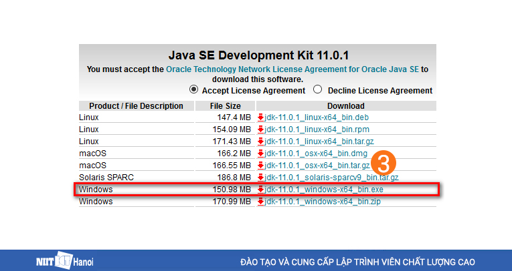Click the Java SE Development Kit 11.0.1 heading

tap(258, 55)
